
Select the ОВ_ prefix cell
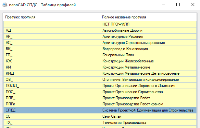click(x=52, y=80)
